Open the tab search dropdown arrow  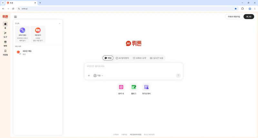[3, 3]
